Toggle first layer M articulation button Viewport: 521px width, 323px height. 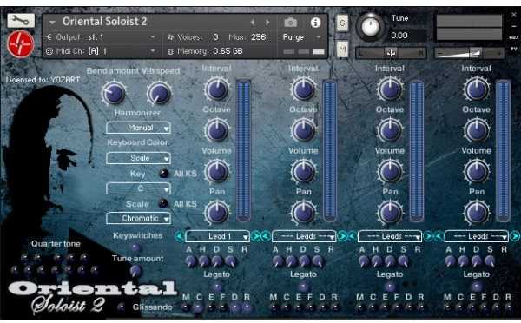[x=186, y=307]
